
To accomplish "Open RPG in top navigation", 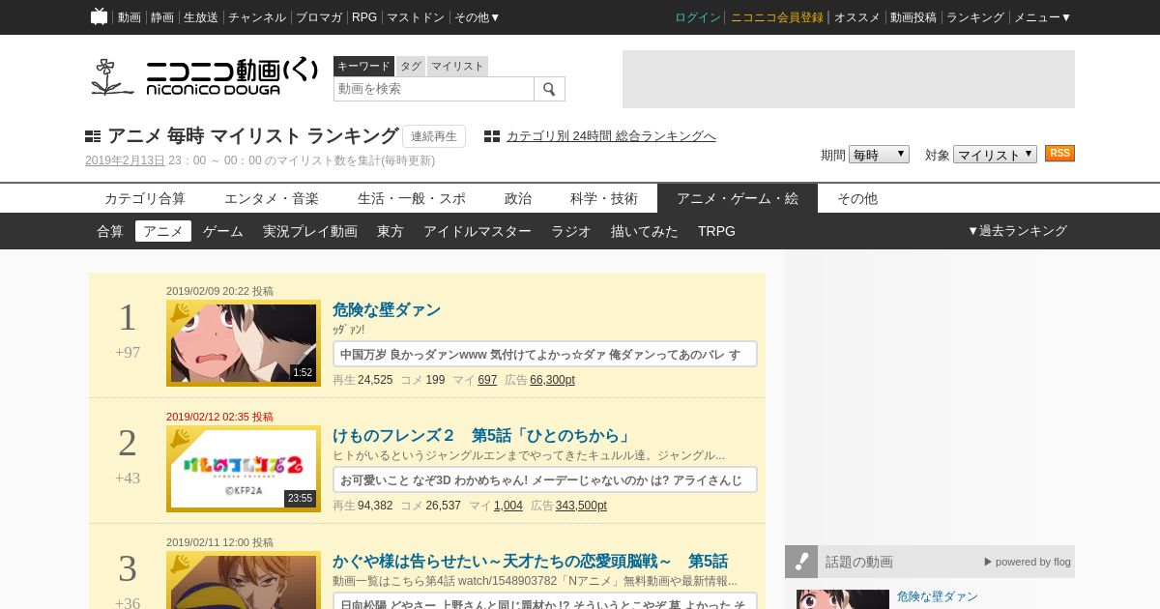I will click(x=364, y=17).
